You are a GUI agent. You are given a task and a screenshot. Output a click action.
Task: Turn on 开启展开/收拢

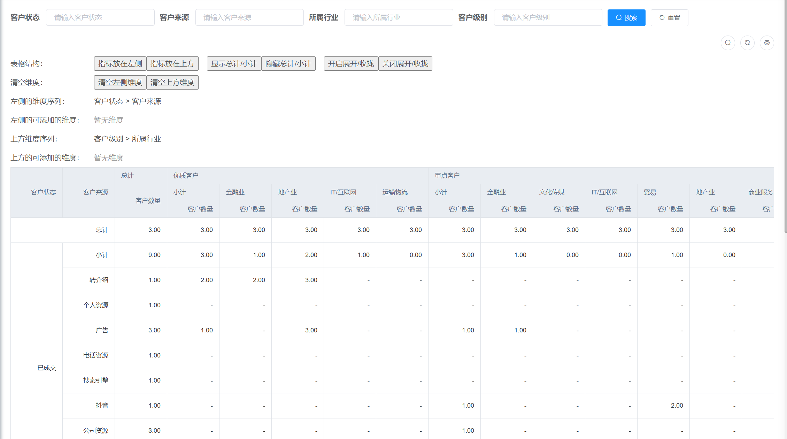[351, 64]
